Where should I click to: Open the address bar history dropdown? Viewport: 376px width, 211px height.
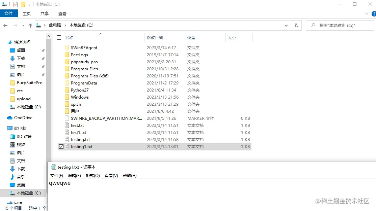click(x=286, y=25)
